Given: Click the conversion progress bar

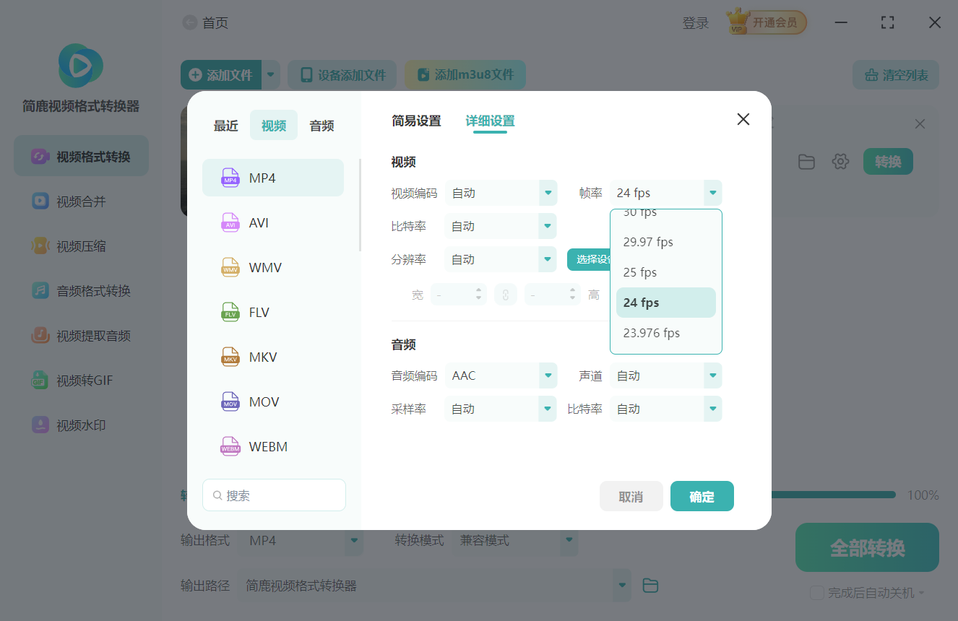Looking at the screenshot, I should [x=833, y=495].
